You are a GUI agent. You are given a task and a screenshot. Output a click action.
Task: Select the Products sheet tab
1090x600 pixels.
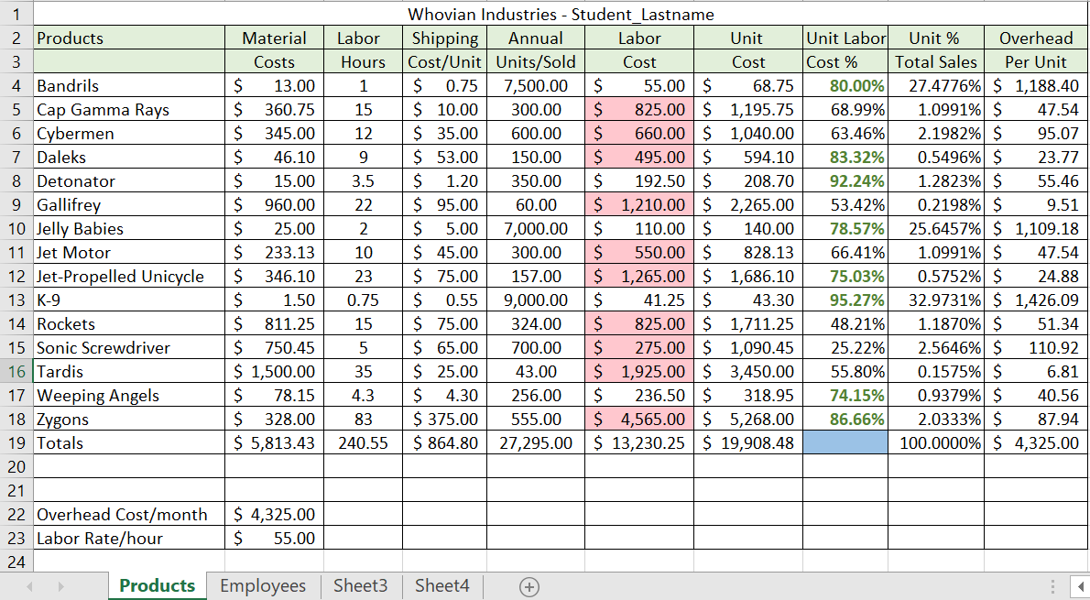tap(157, 585)
